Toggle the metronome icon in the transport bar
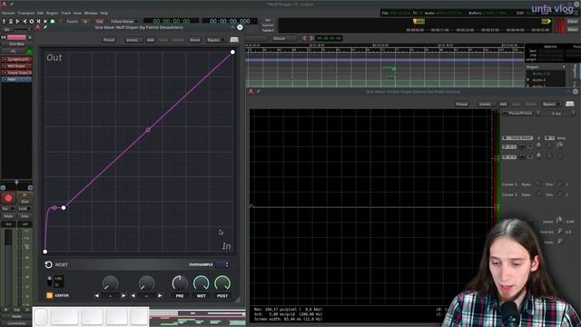The height and width of the screenshot is (327, 581). click(x=10, y=22)
